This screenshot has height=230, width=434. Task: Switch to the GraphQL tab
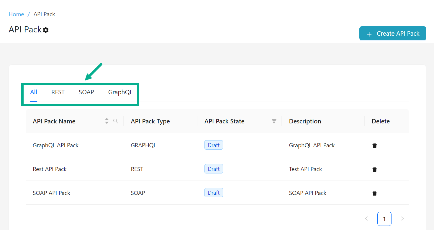coord(120,92)
